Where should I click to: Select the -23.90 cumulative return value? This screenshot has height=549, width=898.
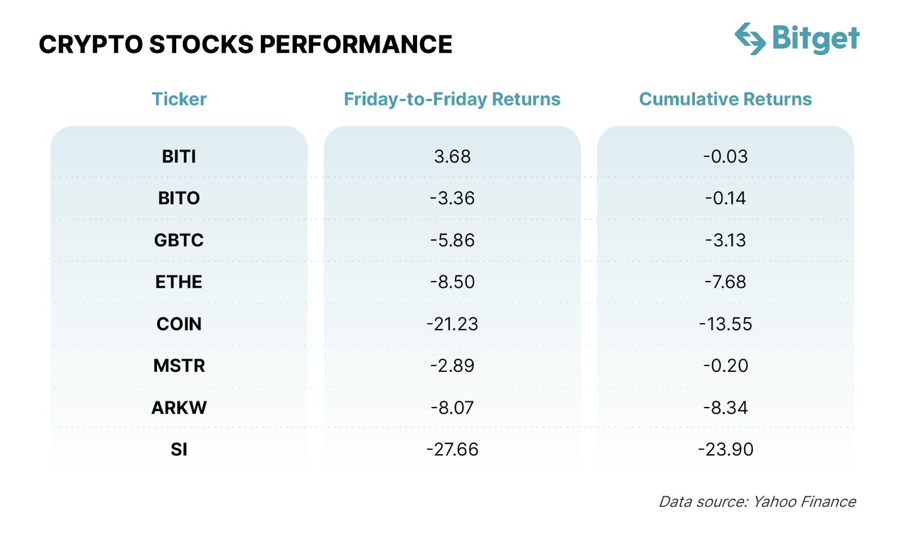pyautogui.click(x=726, y=449)
